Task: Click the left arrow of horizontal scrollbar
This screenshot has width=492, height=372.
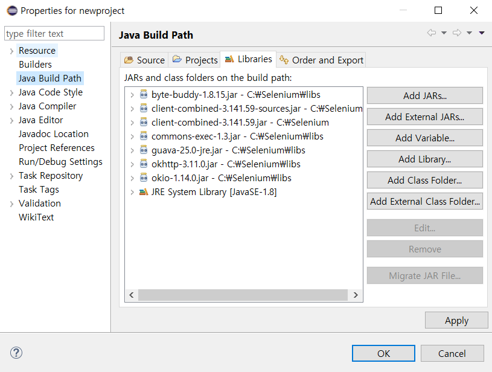Action: [x=132, y=295]
